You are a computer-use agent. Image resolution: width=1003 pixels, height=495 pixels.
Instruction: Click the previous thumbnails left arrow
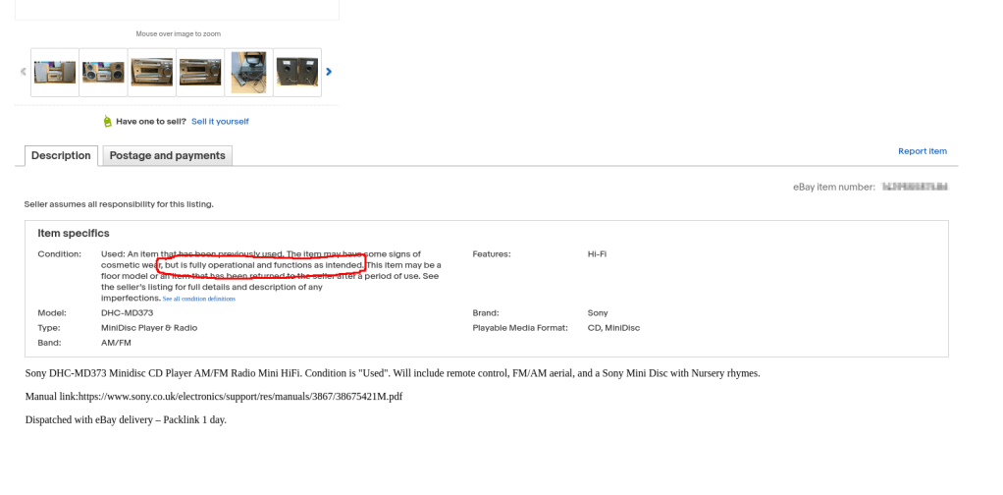24,72
